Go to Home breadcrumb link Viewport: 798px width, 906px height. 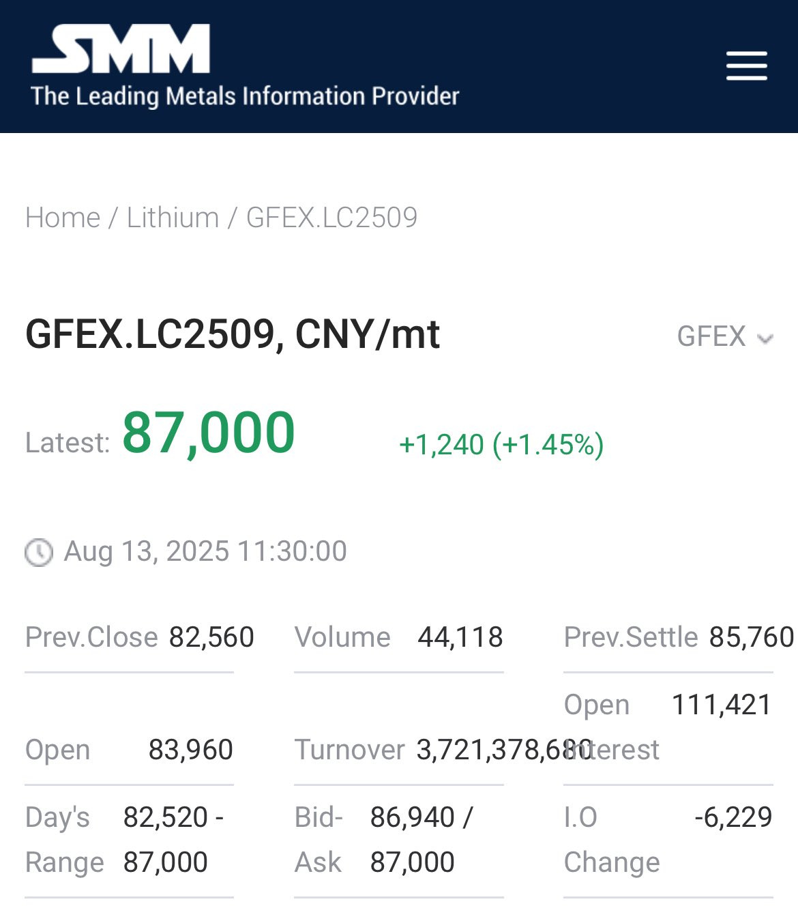[63, 218]
